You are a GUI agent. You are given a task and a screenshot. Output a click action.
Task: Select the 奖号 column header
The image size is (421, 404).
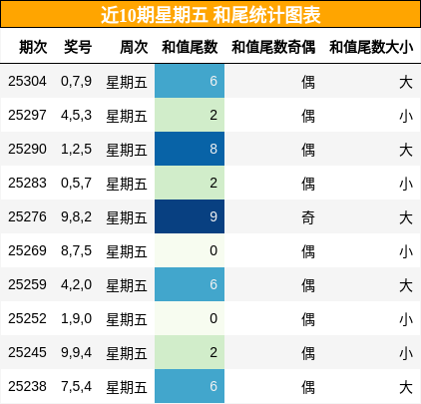click(78, 47)
